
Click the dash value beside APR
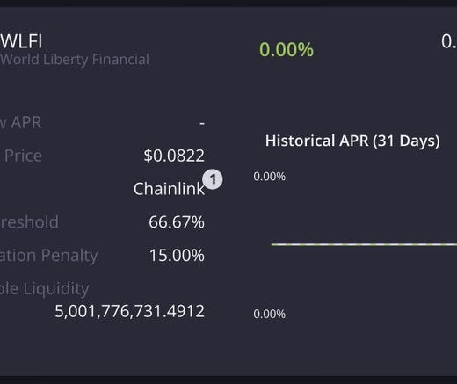coord(202,123)
